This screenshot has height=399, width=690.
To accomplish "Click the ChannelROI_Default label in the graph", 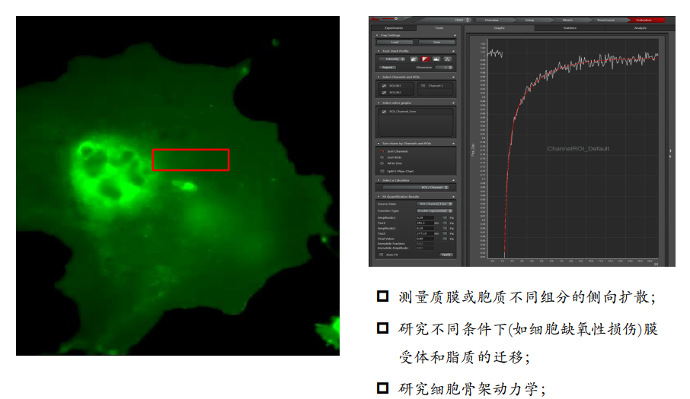I will click(x=578, y=148).
